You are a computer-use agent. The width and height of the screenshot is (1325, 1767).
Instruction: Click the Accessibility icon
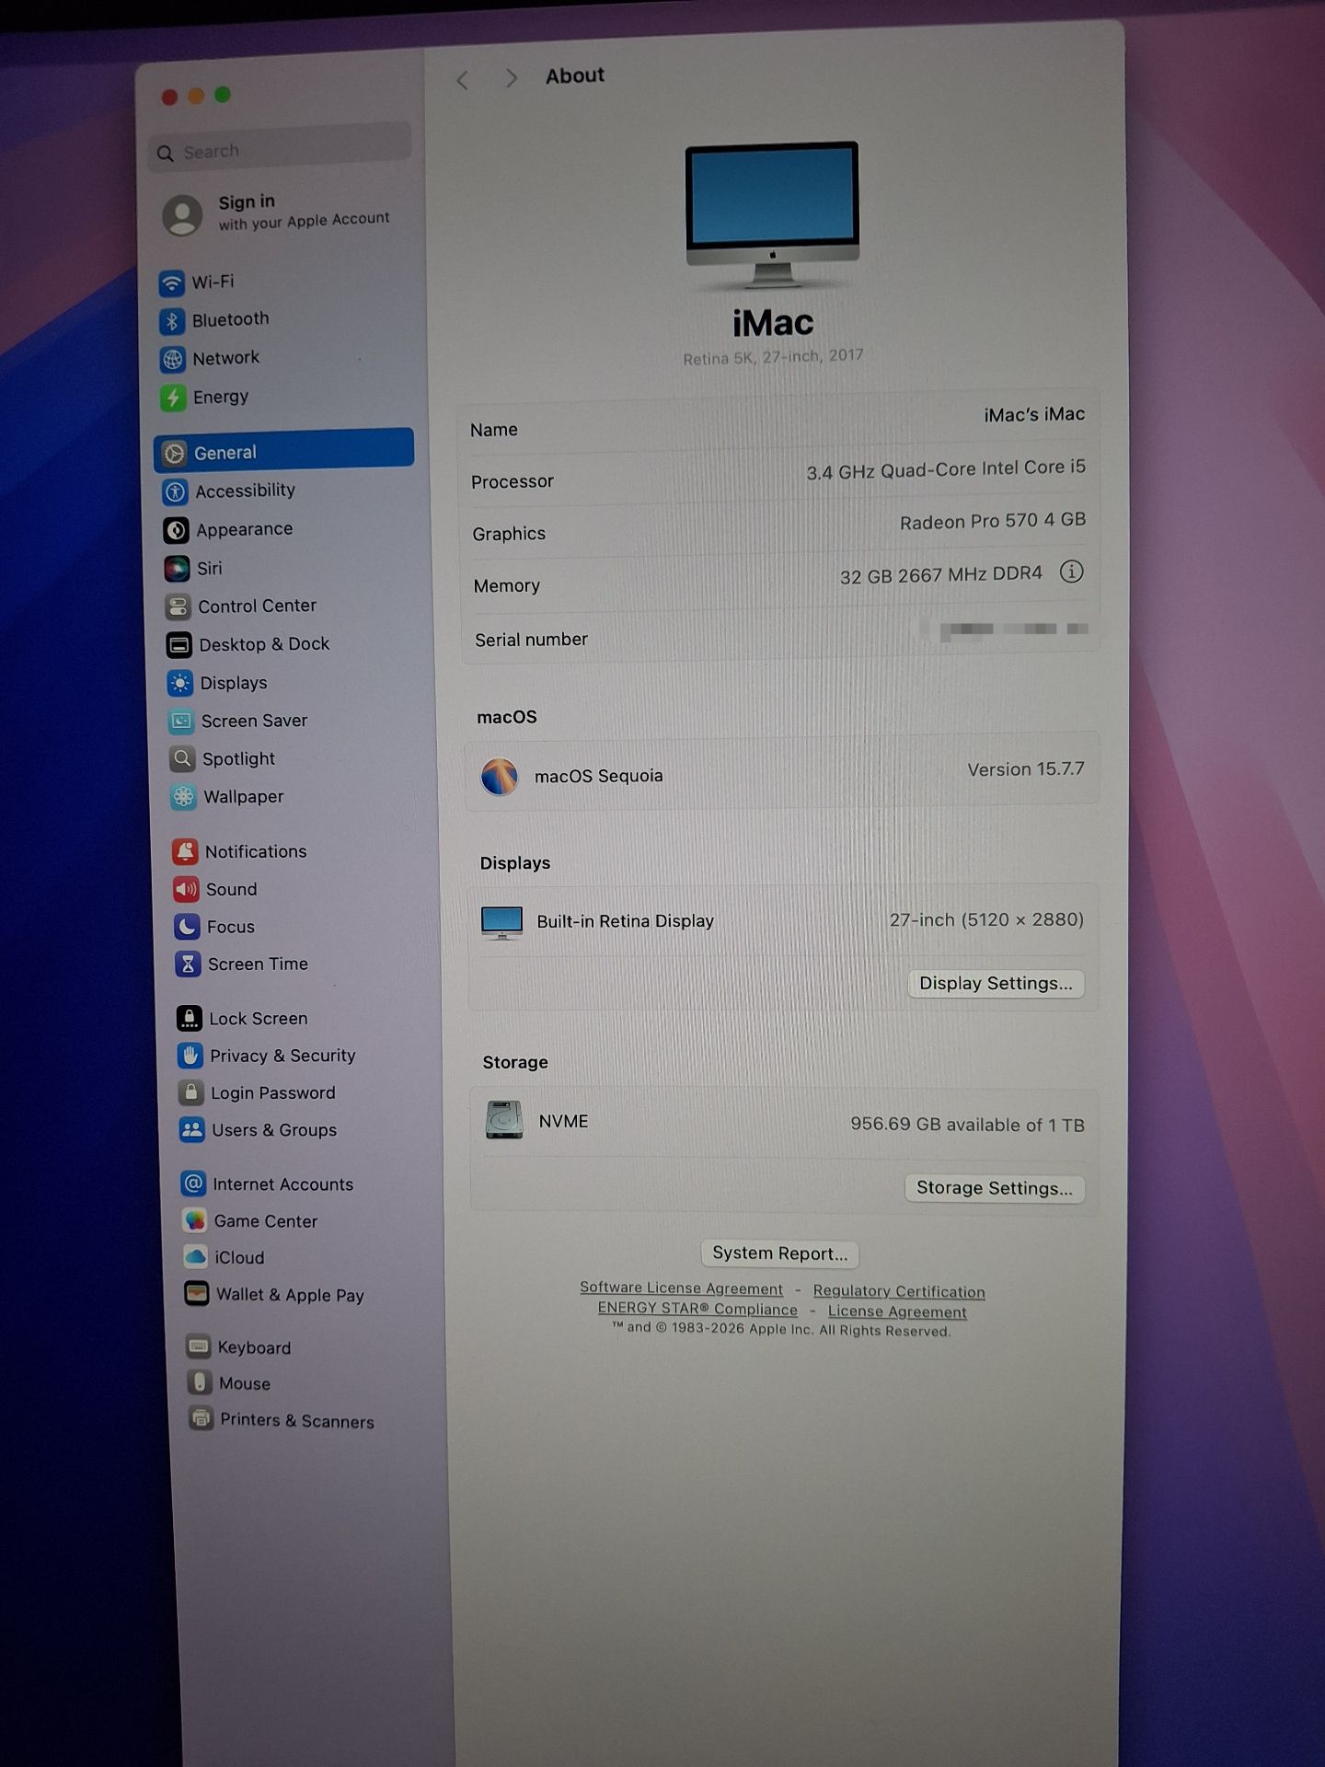pos(176,492)
